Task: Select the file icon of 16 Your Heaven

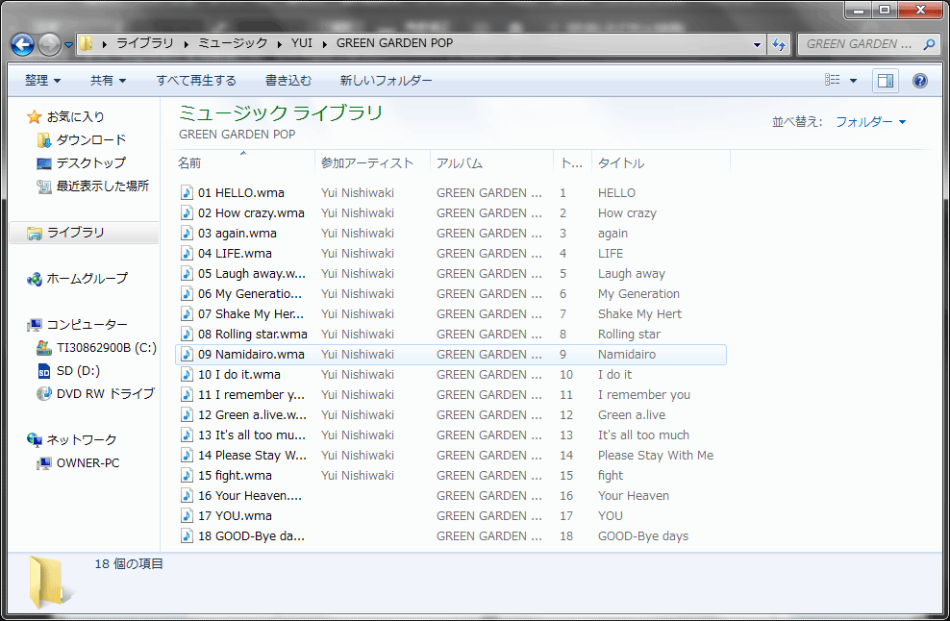Action: pos(187,496)
